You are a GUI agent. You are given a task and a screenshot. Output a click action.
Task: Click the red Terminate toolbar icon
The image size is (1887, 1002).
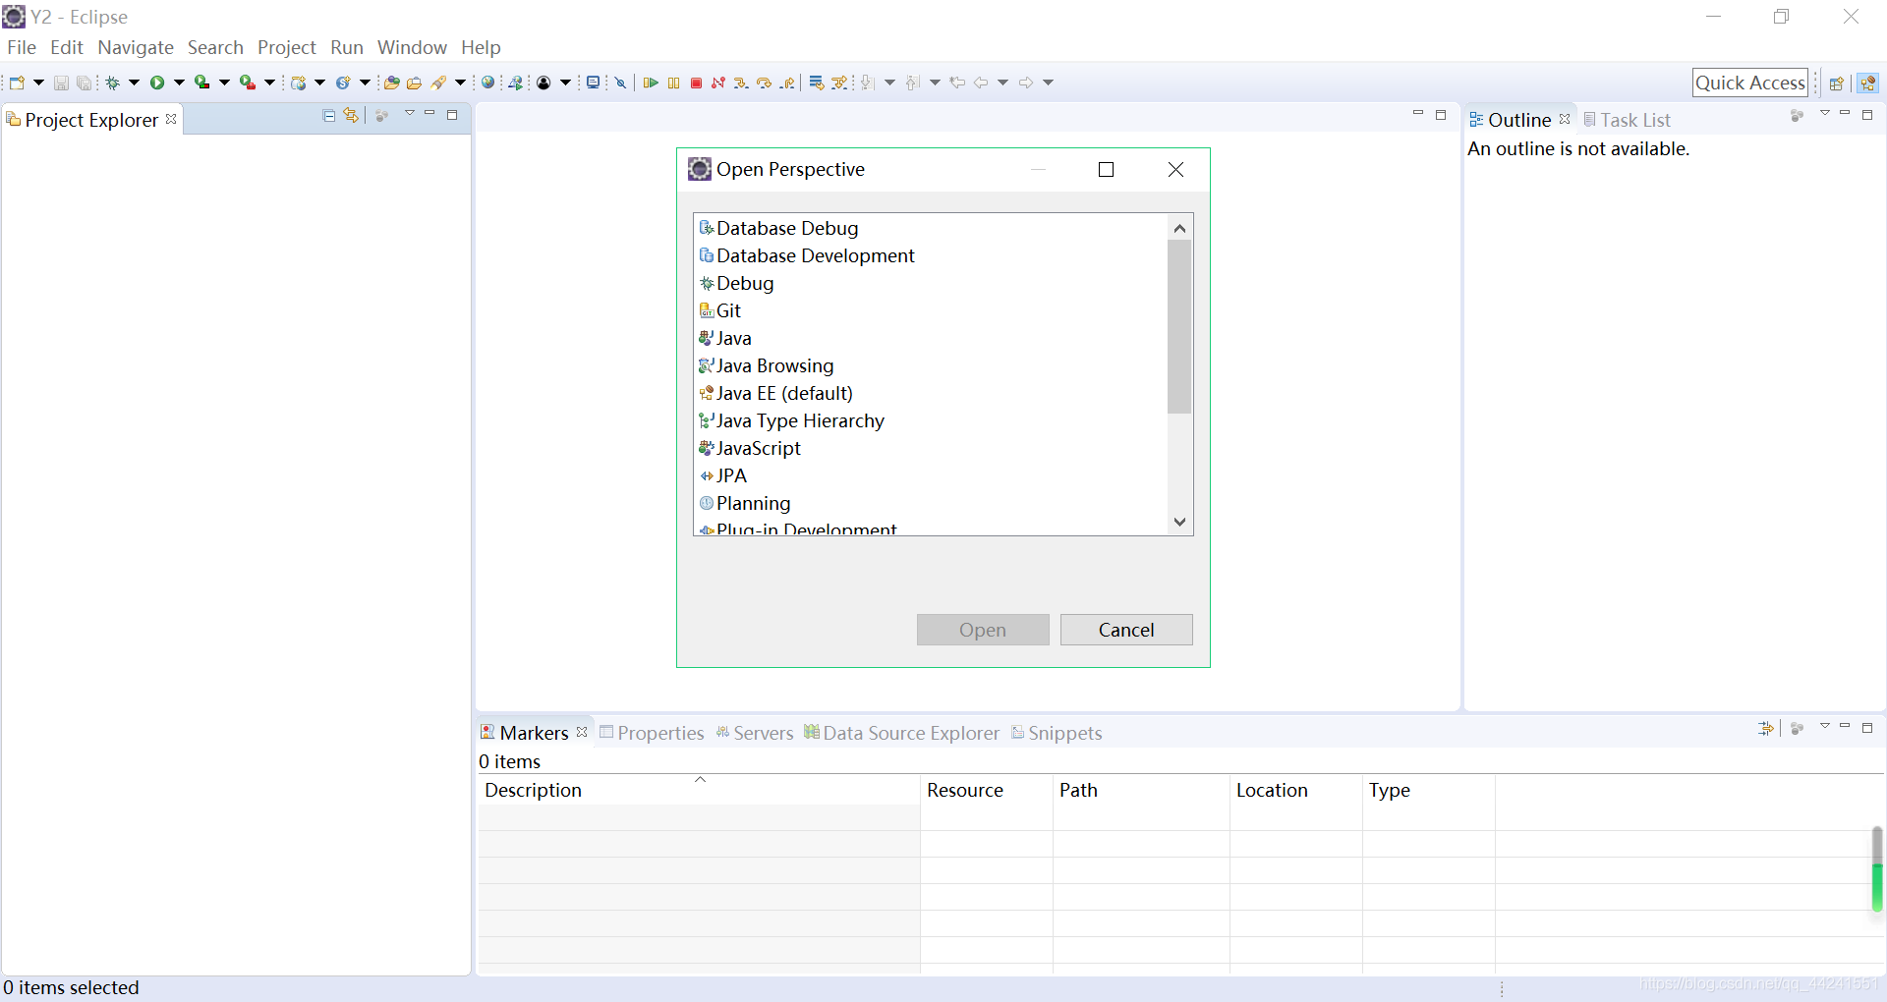tap(696, 83)
